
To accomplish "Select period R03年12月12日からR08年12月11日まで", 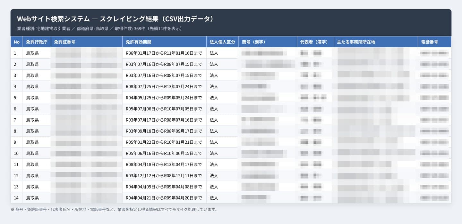I will coord(164,176).
